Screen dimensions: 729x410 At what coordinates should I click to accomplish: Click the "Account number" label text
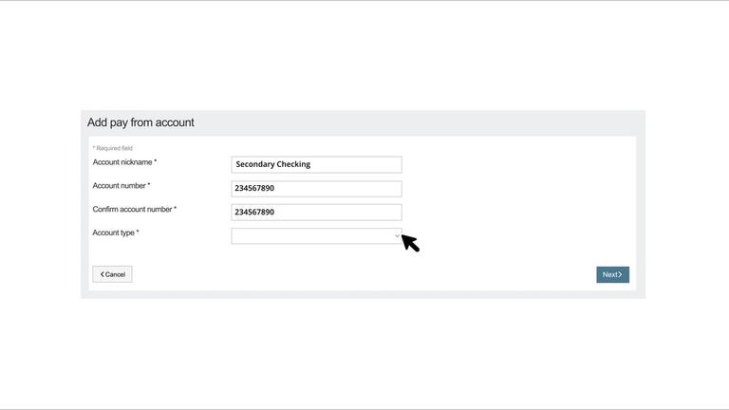coord(119,186)
